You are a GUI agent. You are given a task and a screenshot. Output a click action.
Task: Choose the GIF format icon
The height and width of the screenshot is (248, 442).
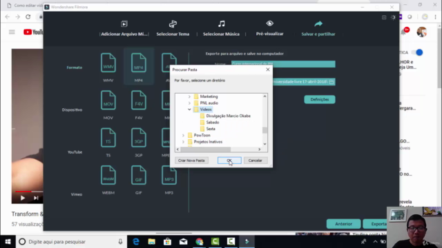(138, 175)
